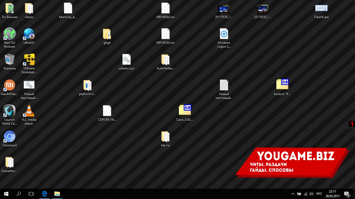Select the Windows Logon Sound file
The height and width of the screenshot is (199, 355).
click(224, 34)
